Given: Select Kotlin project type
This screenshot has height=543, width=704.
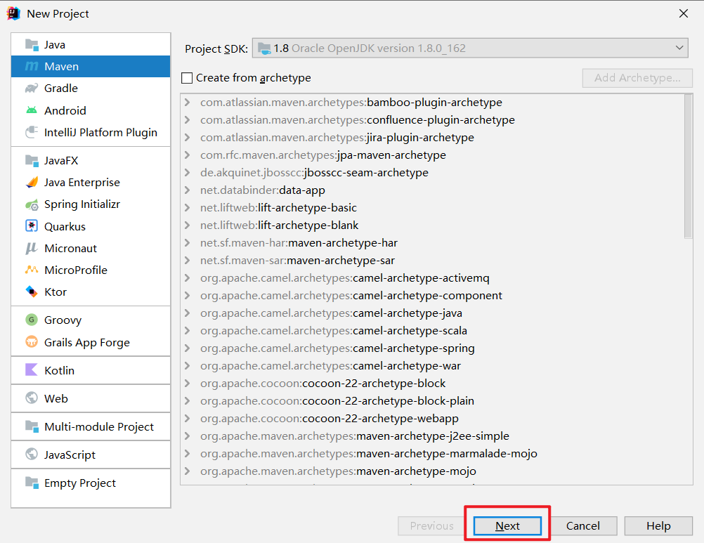Looking at the screenshot, I should pos(91,370).
